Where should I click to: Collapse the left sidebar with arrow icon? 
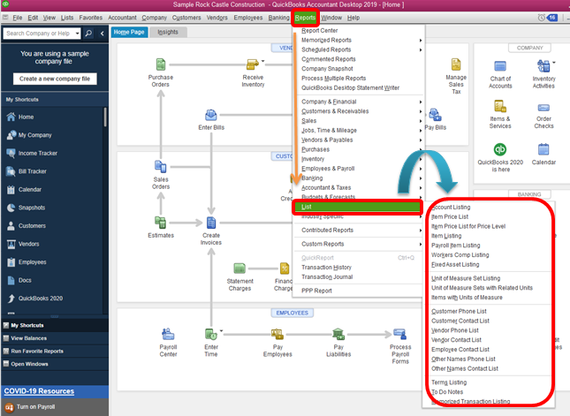pyautogui.click(x=103, y=34)
